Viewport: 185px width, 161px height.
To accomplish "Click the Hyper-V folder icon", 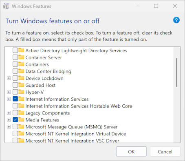I will click(x=21, y=92).
